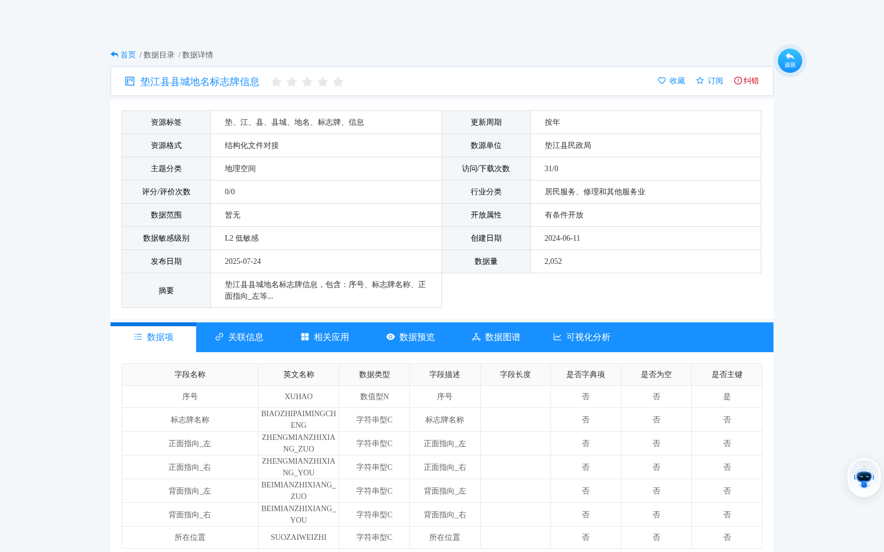Click the 地理空间 theme category value
Screen dimensions: 884x552
[x=240, y=168]
